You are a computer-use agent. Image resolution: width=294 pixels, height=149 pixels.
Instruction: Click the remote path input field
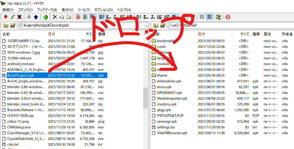(x=231, y=25)
